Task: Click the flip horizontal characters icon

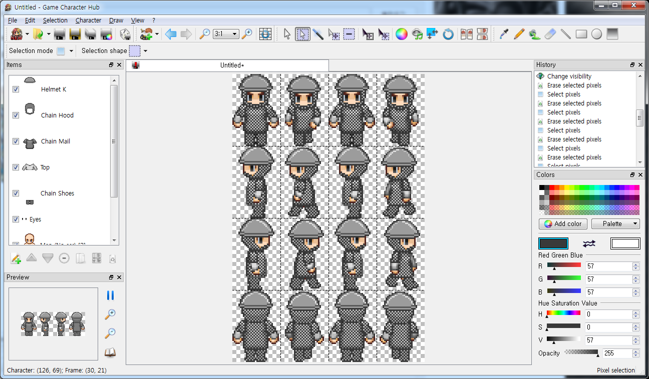Action: click(x=467, y=34)
